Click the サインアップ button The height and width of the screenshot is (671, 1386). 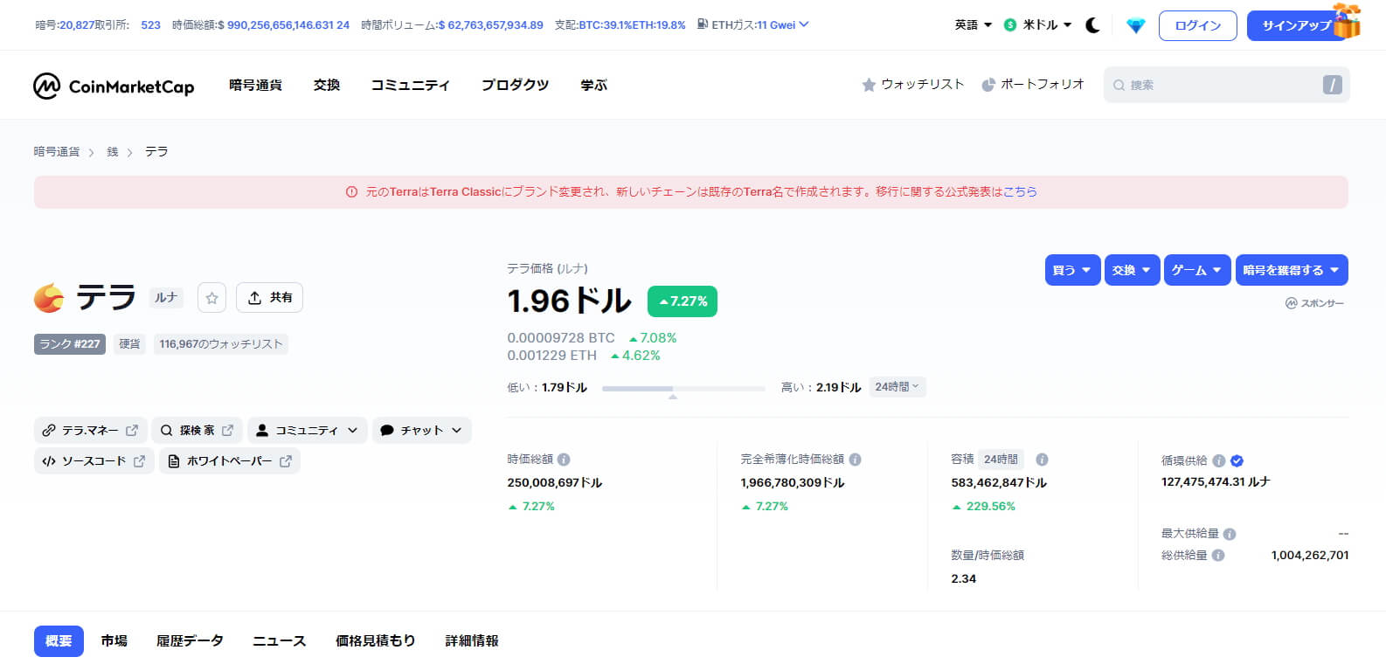pos(1297,26)
